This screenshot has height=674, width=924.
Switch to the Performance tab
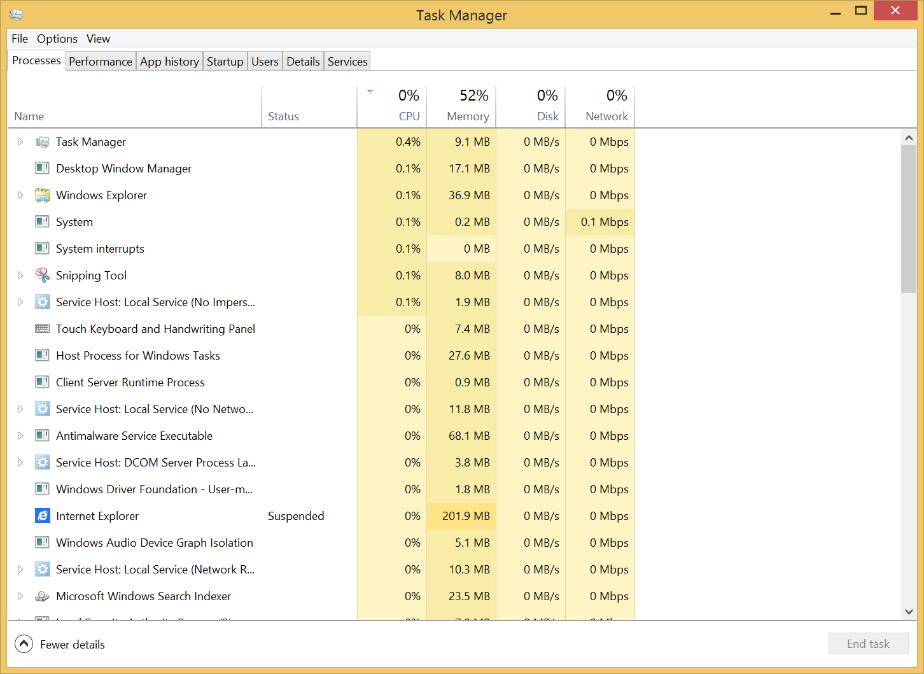[101, 62]
